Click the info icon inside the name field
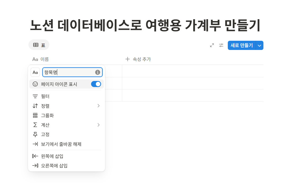Viewport: 298px width, 183px height. tap(98, 72)
